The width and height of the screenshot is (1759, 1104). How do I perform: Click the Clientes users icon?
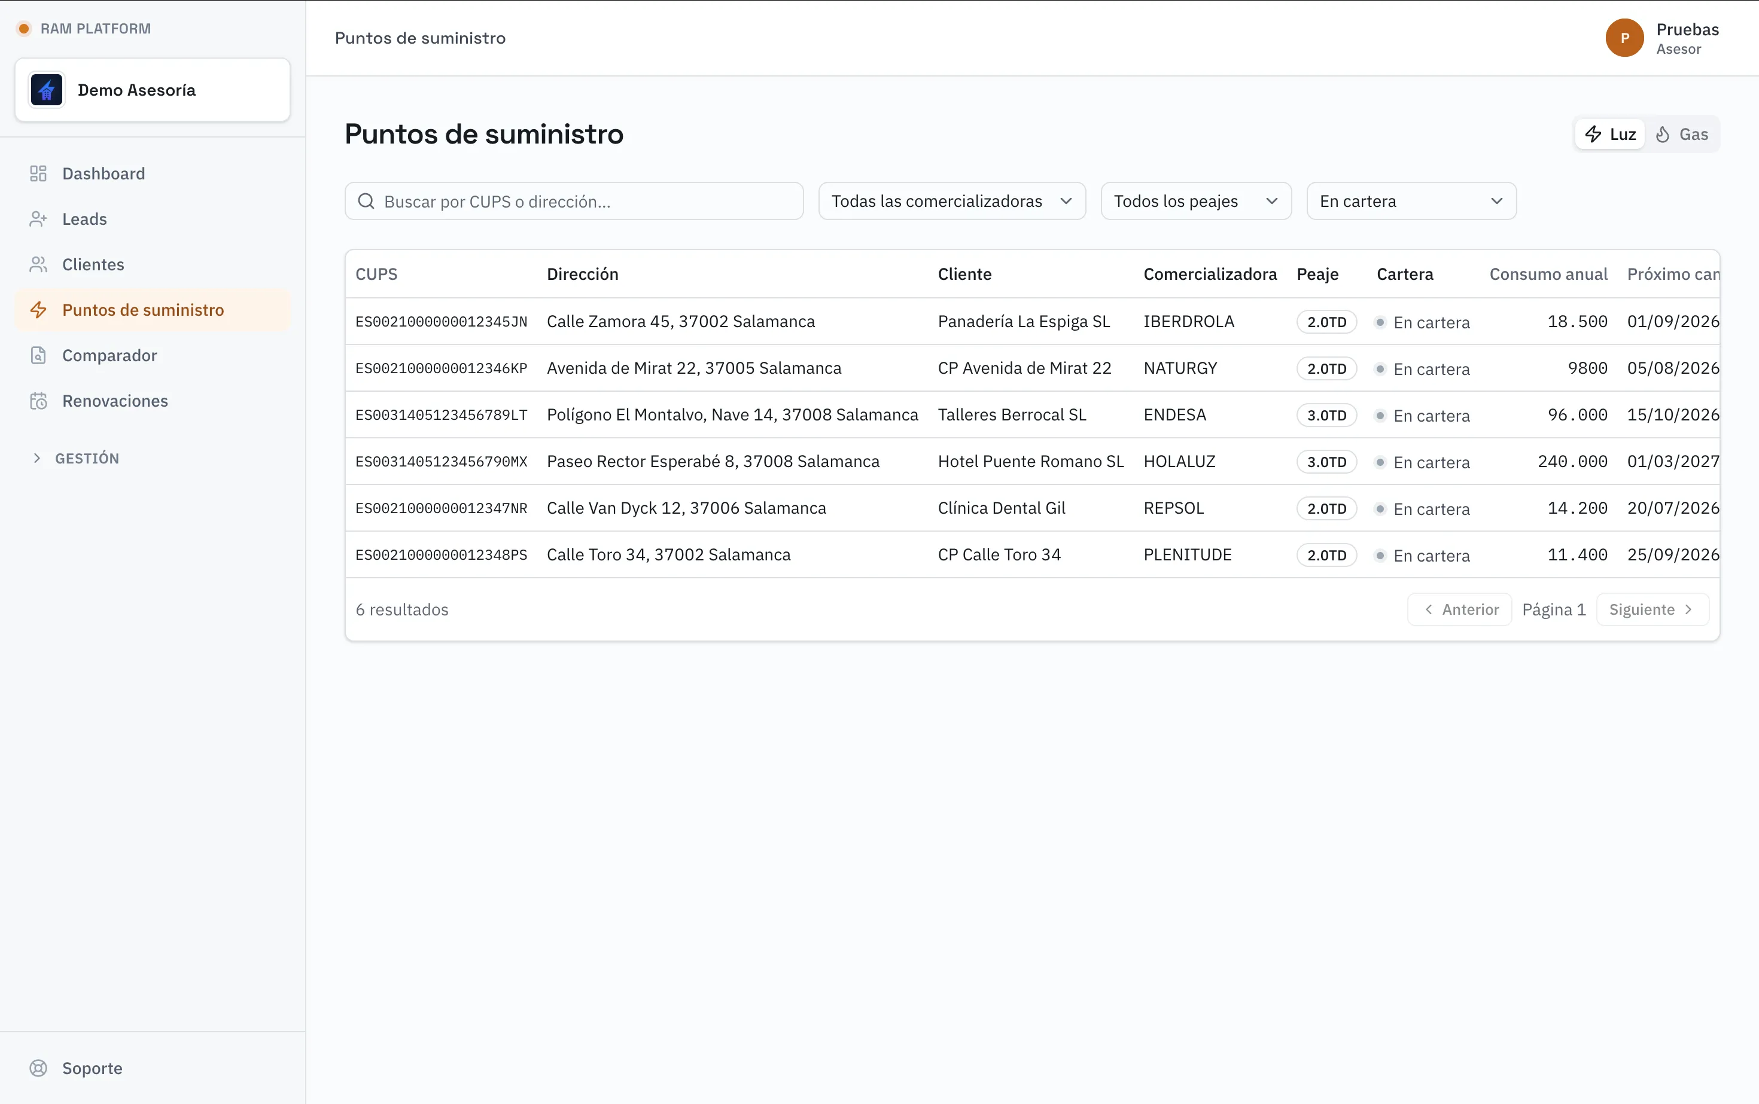point(38,264)
